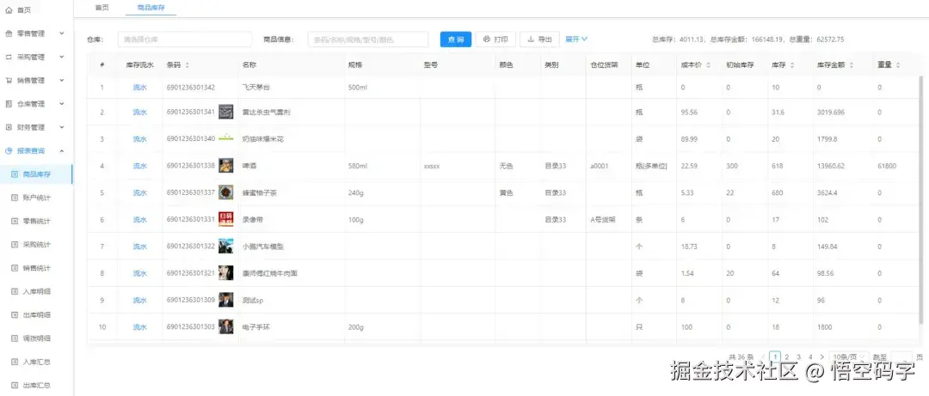Click the 打印 print button
The image size is (929, 396).
tap(496, 39)
